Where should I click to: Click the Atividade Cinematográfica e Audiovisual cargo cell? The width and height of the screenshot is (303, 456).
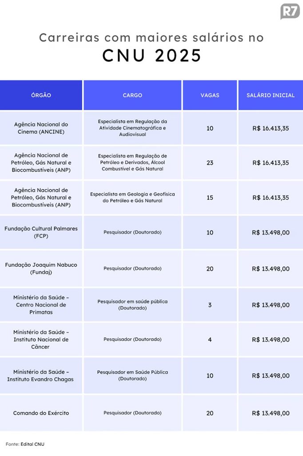pyautogui.click(x=132, y=128)
